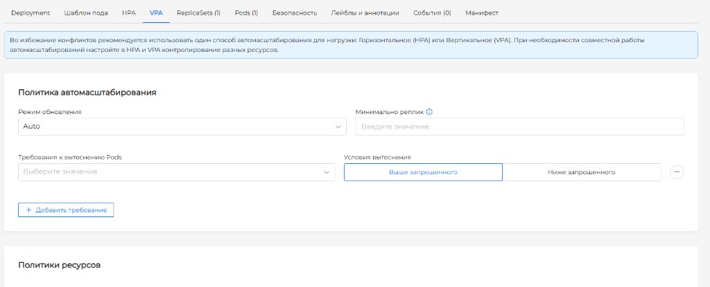Click the chevron of the Auto dropdown
Image resolution: width=710 pixels, height=287 pixels.
click(338, 127)
